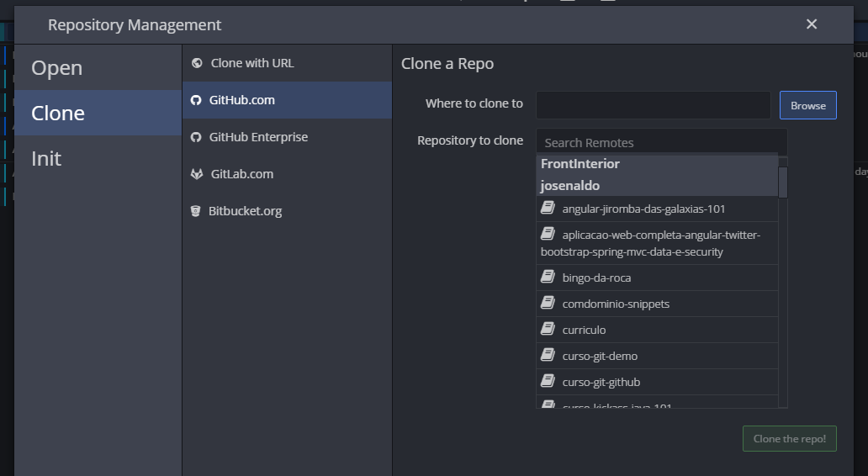868x476 pixels.
Task: Close the Repository Management dialog
Action: 812,24
